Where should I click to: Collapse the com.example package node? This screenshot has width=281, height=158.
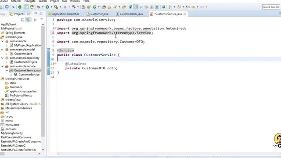2,41
